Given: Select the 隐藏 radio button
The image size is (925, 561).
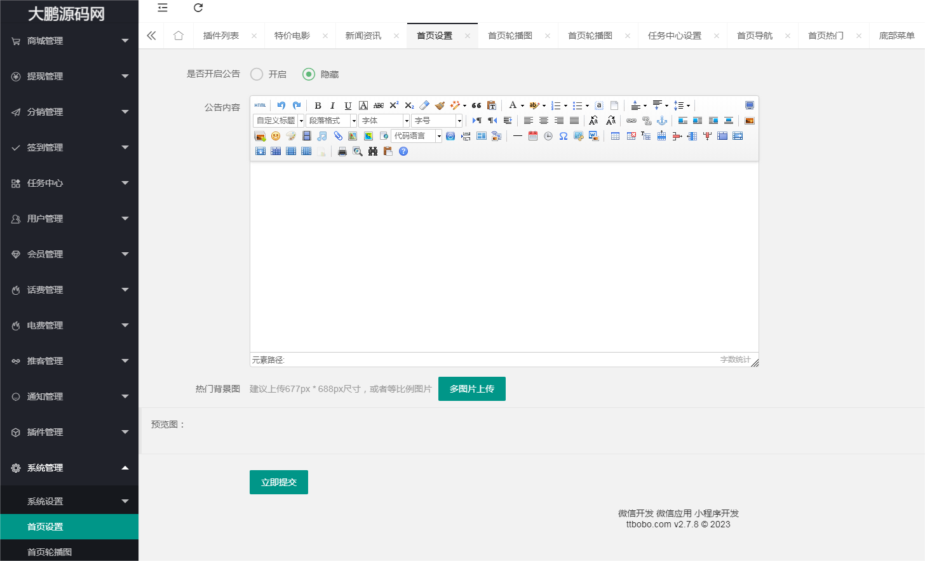Looking at the screenshot, I should click(308, 74).
